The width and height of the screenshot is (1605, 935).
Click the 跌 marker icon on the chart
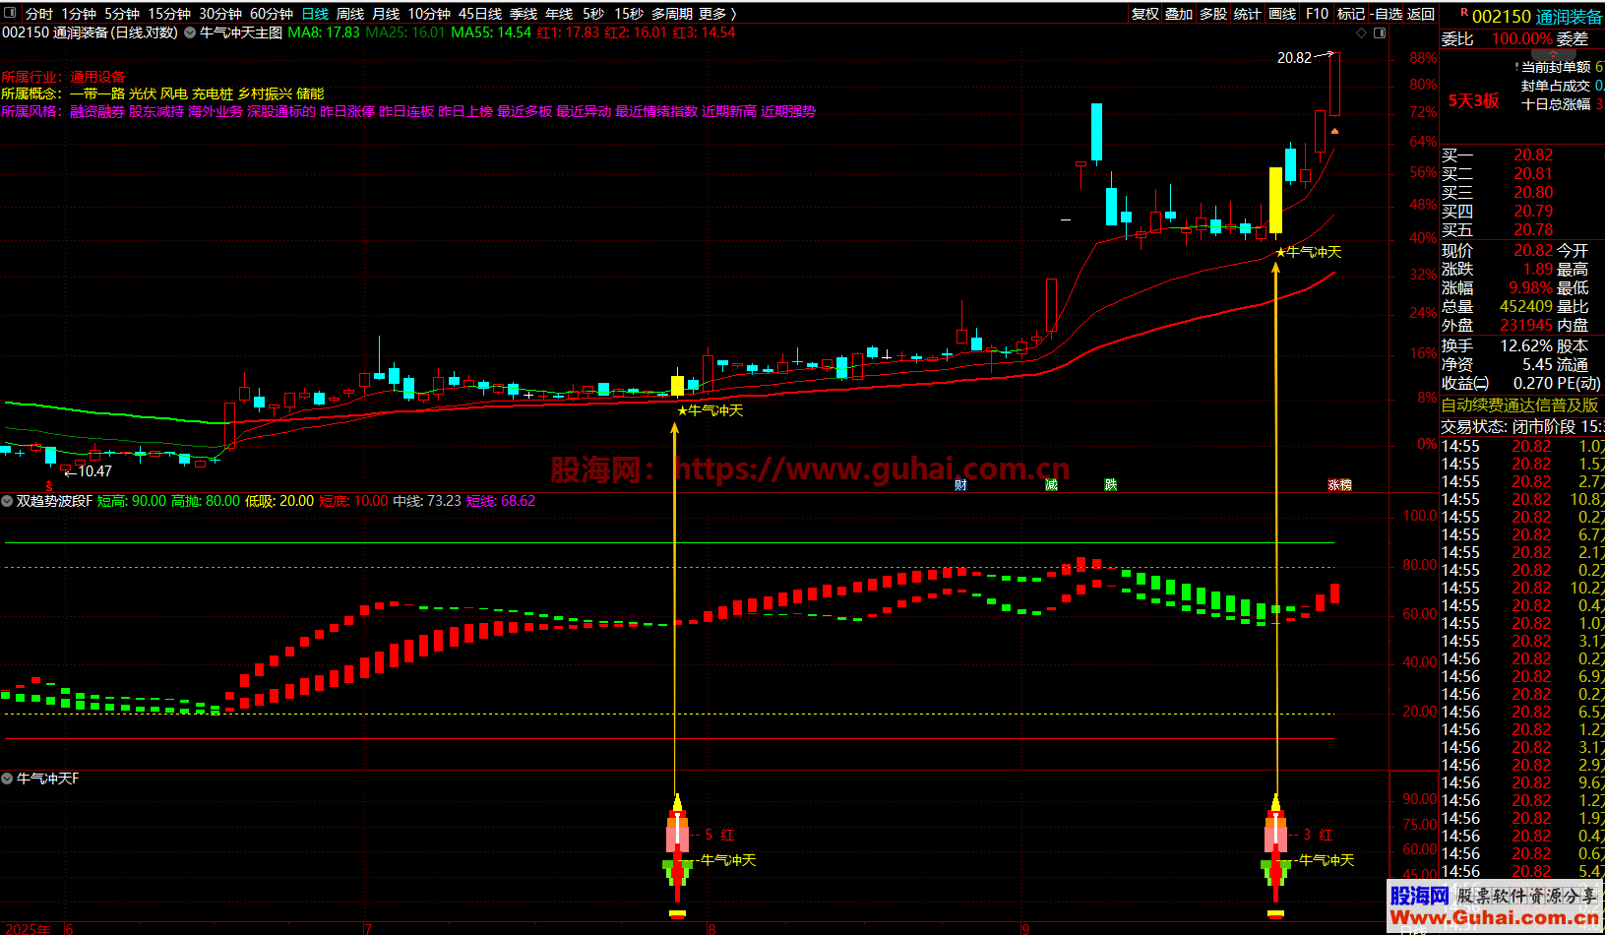click(x=1111, y=484)
